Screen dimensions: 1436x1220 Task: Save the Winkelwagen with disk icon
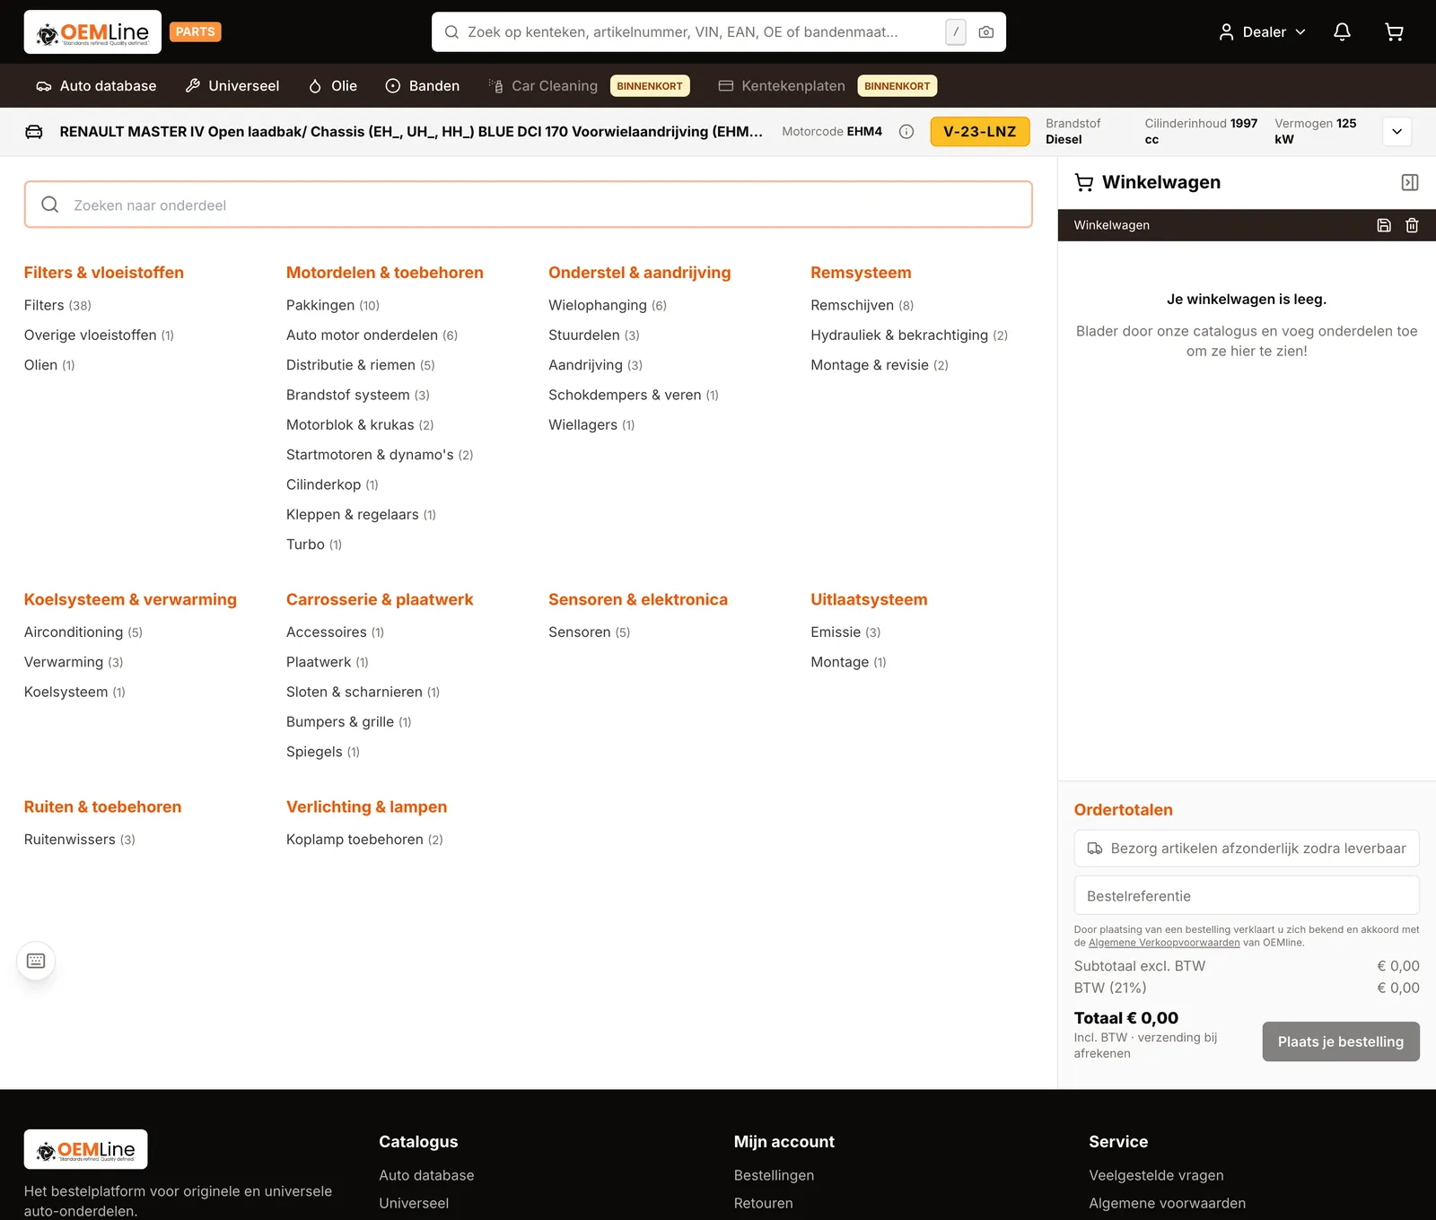(1384, 225)
